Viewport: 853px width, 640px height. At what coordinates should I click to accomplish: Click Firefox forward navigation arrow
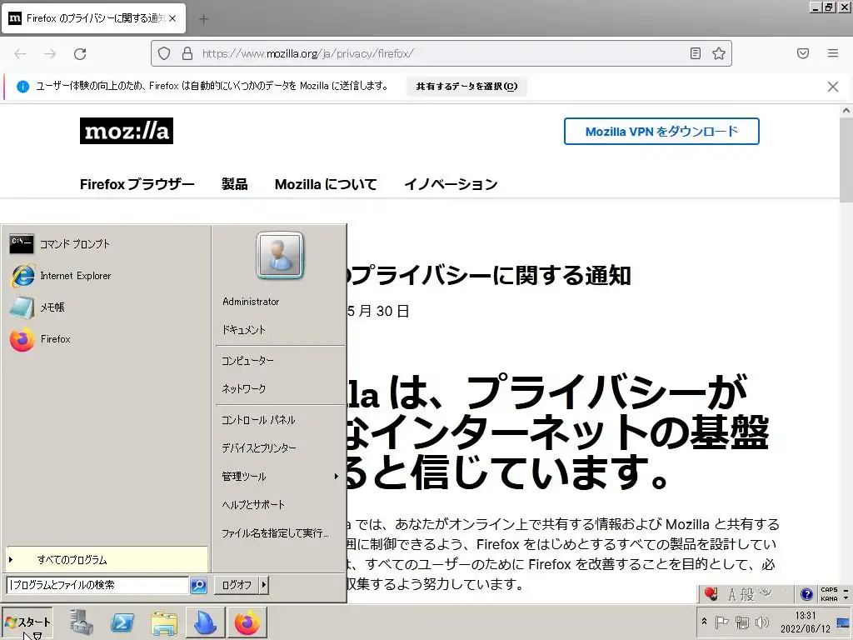(x=50, y=53)
